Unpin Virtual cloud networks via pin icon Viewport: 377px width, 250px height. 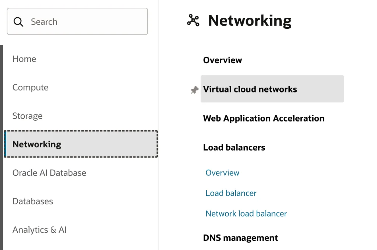194,89
